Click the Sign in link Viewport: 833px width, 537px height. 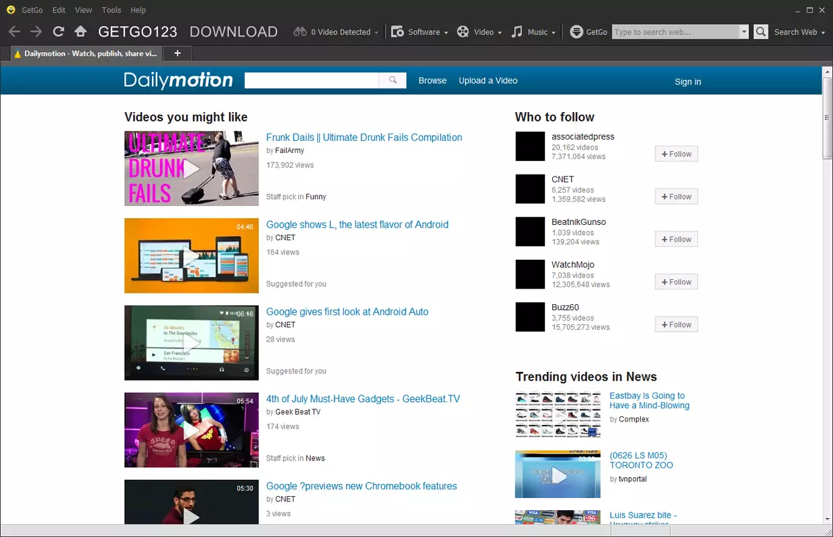[688, 82]
